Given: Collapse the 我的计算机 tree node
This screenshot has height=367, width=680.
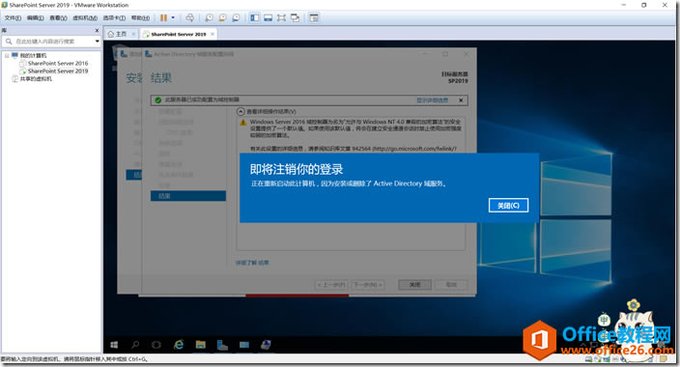Looking at the screenshot, I should (x=7, y=55).
